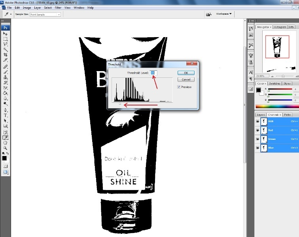Expand the Workspace dropdown
The height and width of the screenshot is (237, 299).
click(x=223, y=14)
